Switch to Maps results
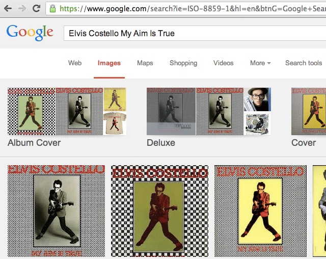 coord(145,63)
